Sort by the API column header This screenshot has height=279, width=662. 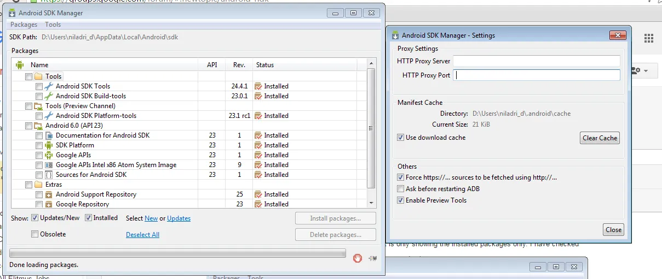tap(212, 65)
